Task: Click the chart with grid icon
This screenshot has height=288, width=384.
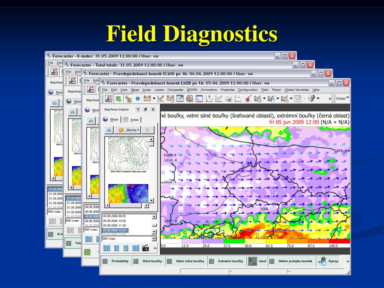Action: pos(284,99)
